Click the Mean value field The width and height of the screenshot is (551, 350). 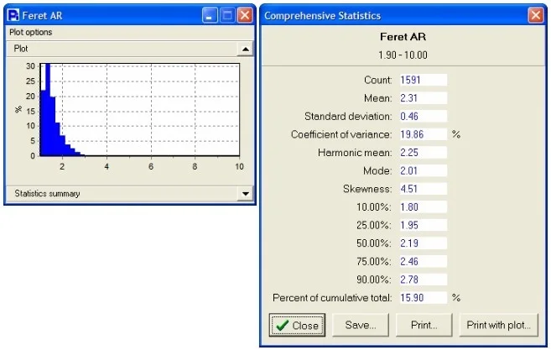(x=422, y=97)
